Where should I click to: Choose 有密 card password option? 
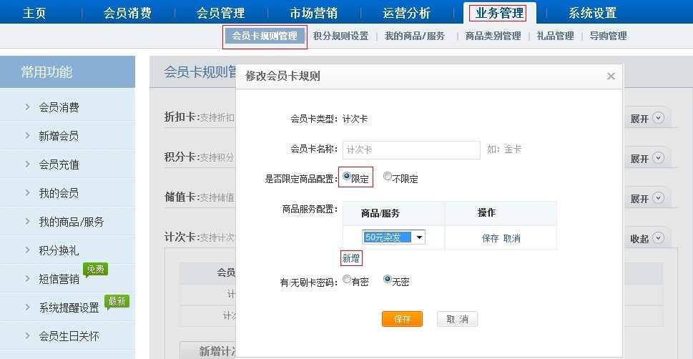click(347, 280)
